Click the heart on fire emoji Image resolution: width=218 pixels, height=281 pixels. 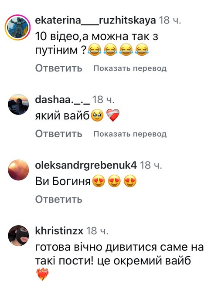[42, 274]
